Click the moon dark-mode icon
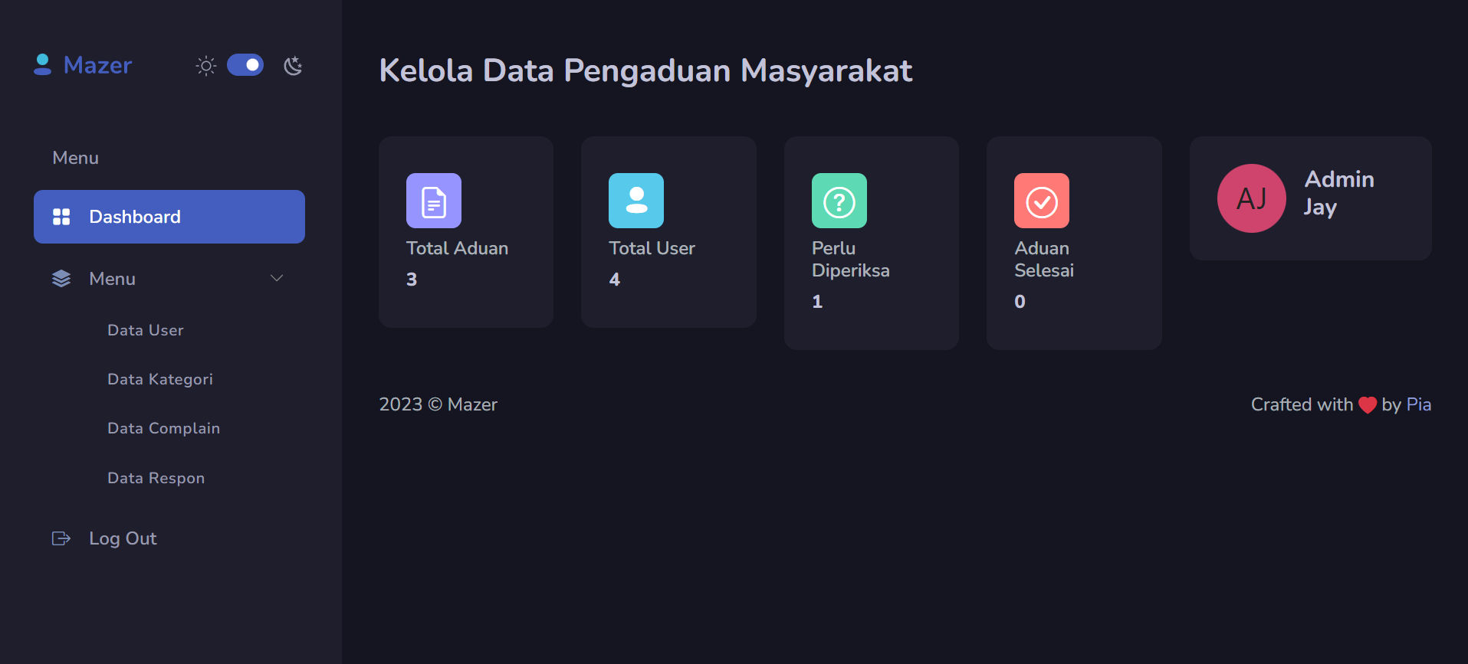This screenshot has width=1468, height=664. pyautogui.click(x=293, y=66)
